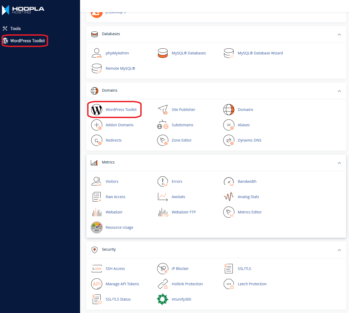
Task: Open WordPress Toolkit from the sidebar
Action: (27, 41)
